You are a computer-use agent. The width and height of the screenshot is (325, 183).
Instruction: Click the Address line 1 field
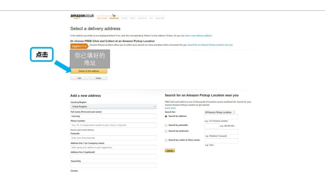tap(114, 147)
